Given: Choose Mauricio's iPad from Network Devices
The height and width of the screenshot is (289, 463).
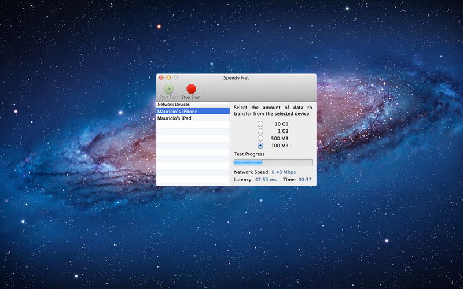Looking at the screenshot, I should pos(174,118).
